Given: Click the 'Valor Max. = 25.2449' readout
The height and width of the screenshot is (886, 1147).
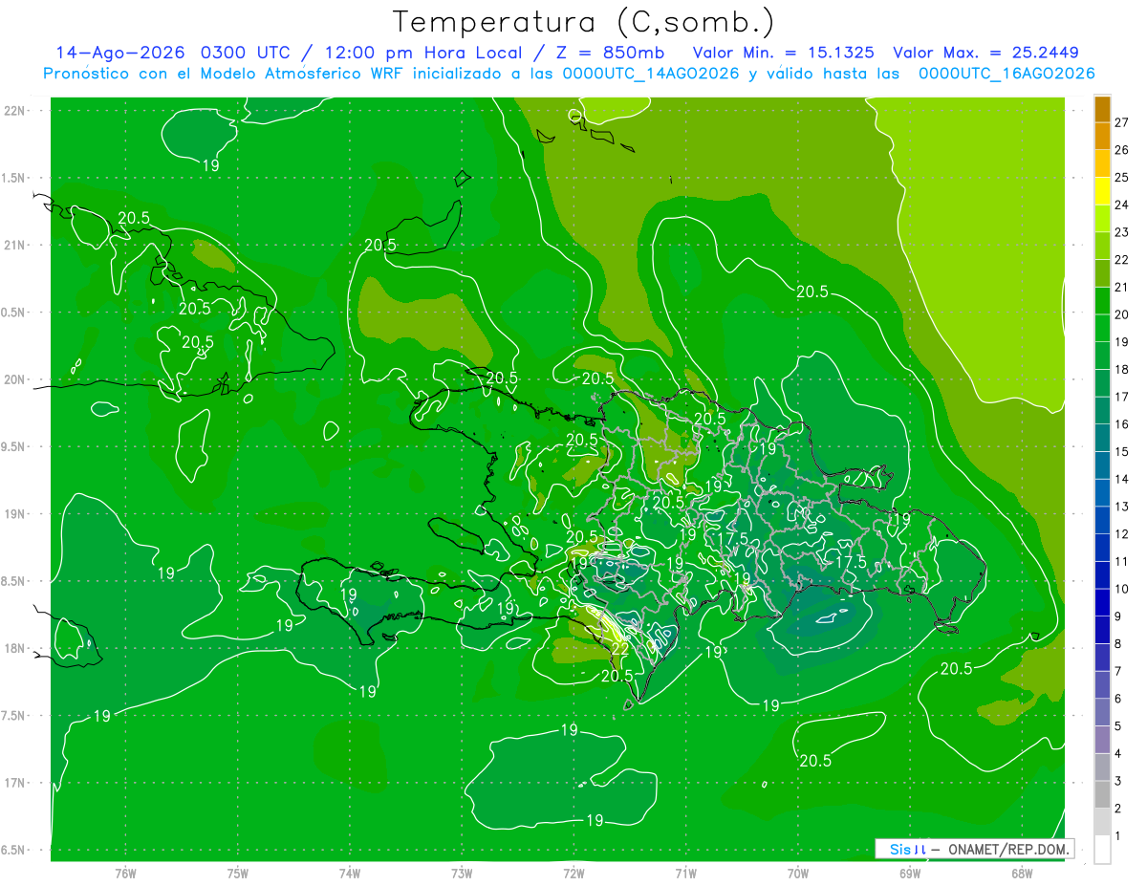Looking at the screenshot, I should pos(986,53).
